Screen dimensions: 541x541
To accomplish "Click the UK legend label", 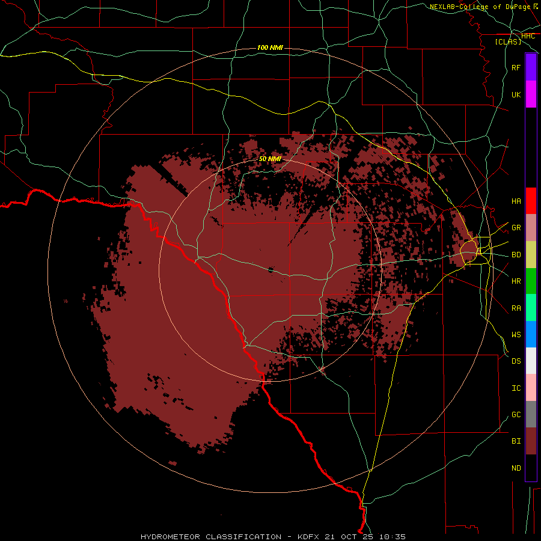I will coord(516,95).
